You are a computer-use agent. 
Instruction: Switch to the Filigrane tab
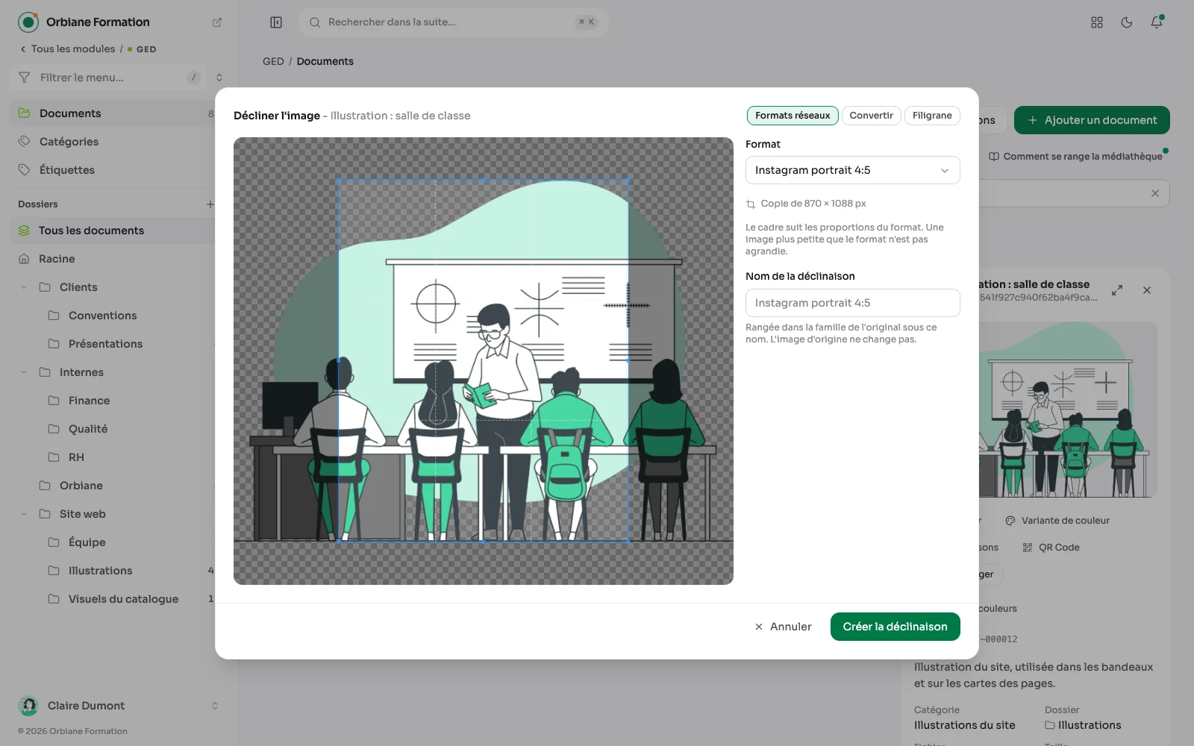point(932,116)
